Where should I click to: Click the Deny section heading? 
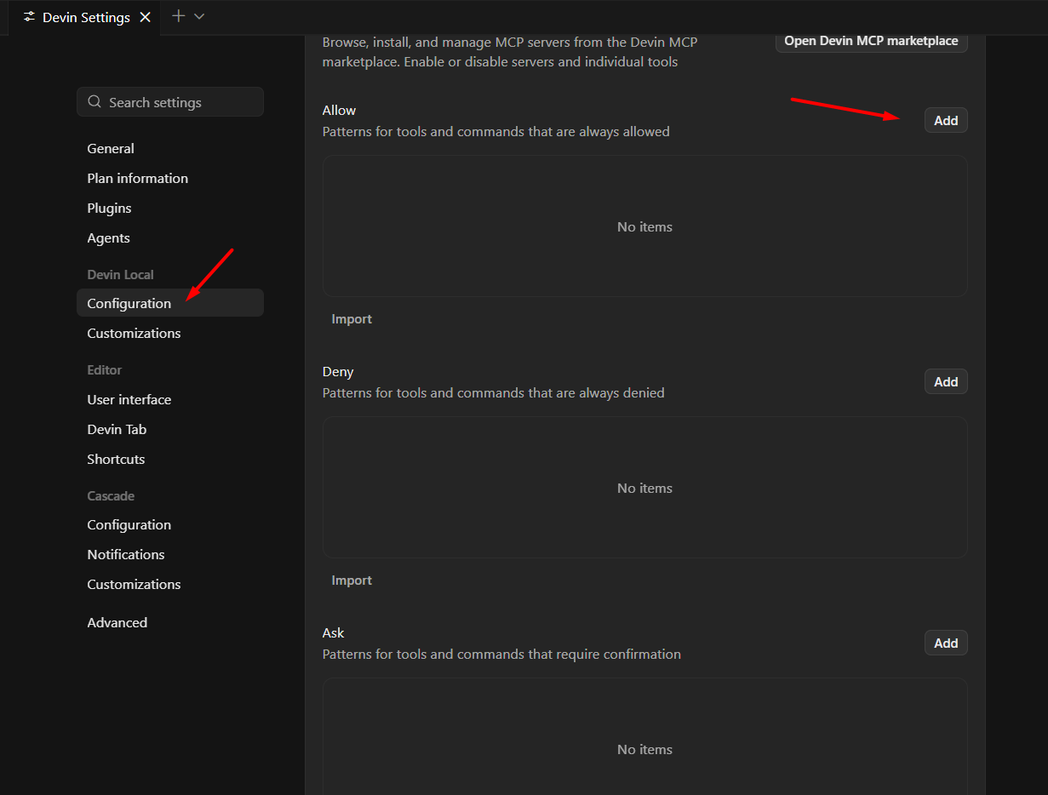click(x=338, y=371)
